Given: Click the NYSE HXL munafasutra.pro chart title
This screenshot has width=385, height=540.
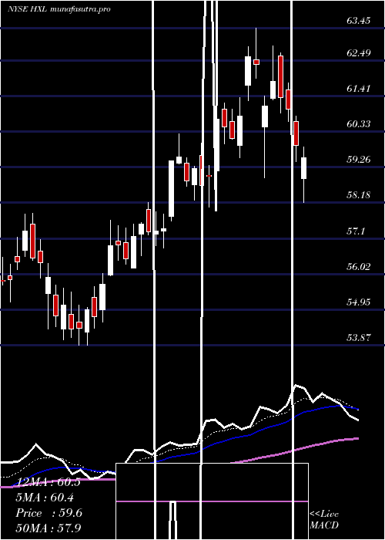Looking at the screenshot, I should 59,9.
